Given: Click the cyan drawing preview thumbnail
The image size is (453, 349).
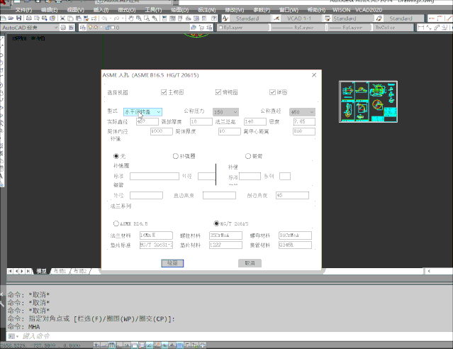Looking at the screenshot, I should [369, 101].
